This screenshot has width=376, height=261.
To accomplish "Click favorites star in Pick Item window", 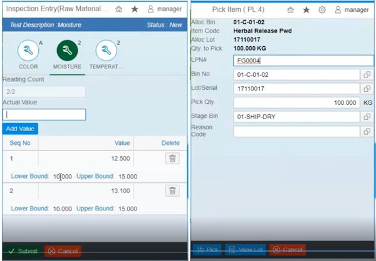I will point(306,10).
